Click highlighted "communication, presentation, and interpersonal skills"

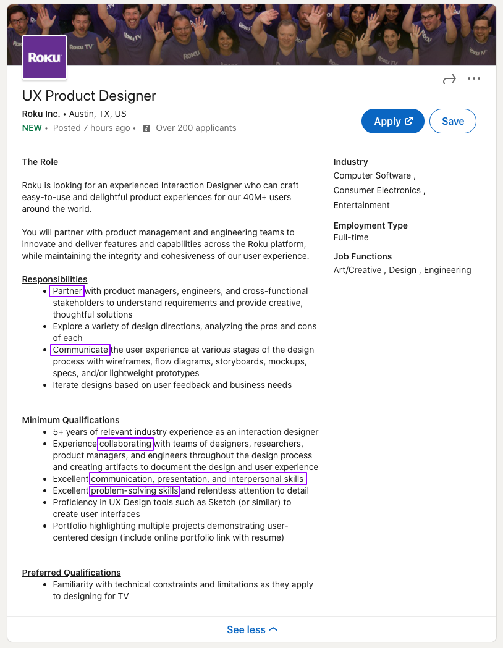tap(198, 479)
